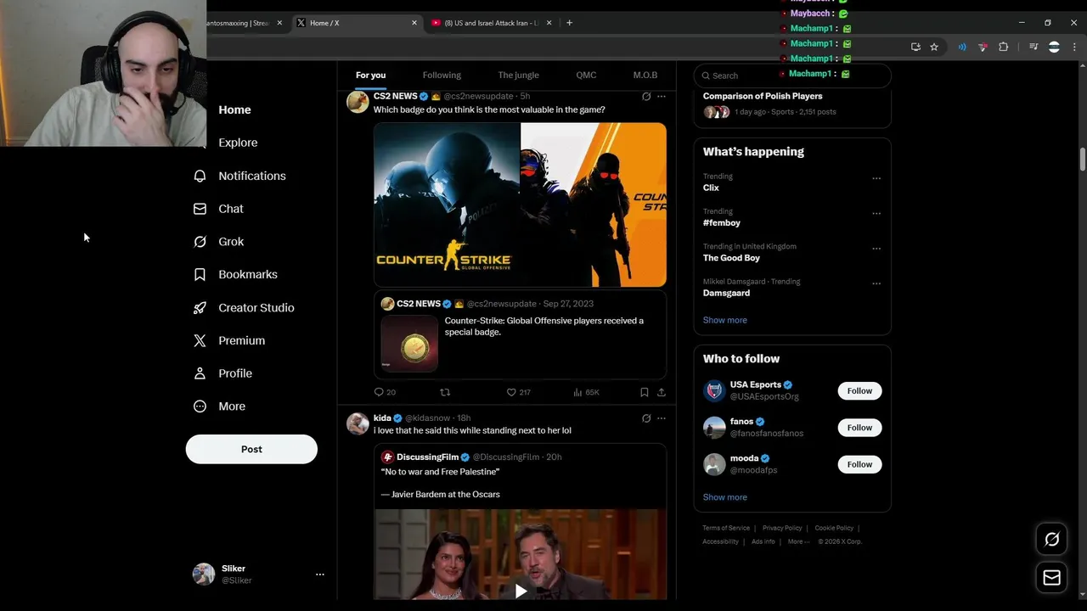Follow fanos

pos(859,428)
